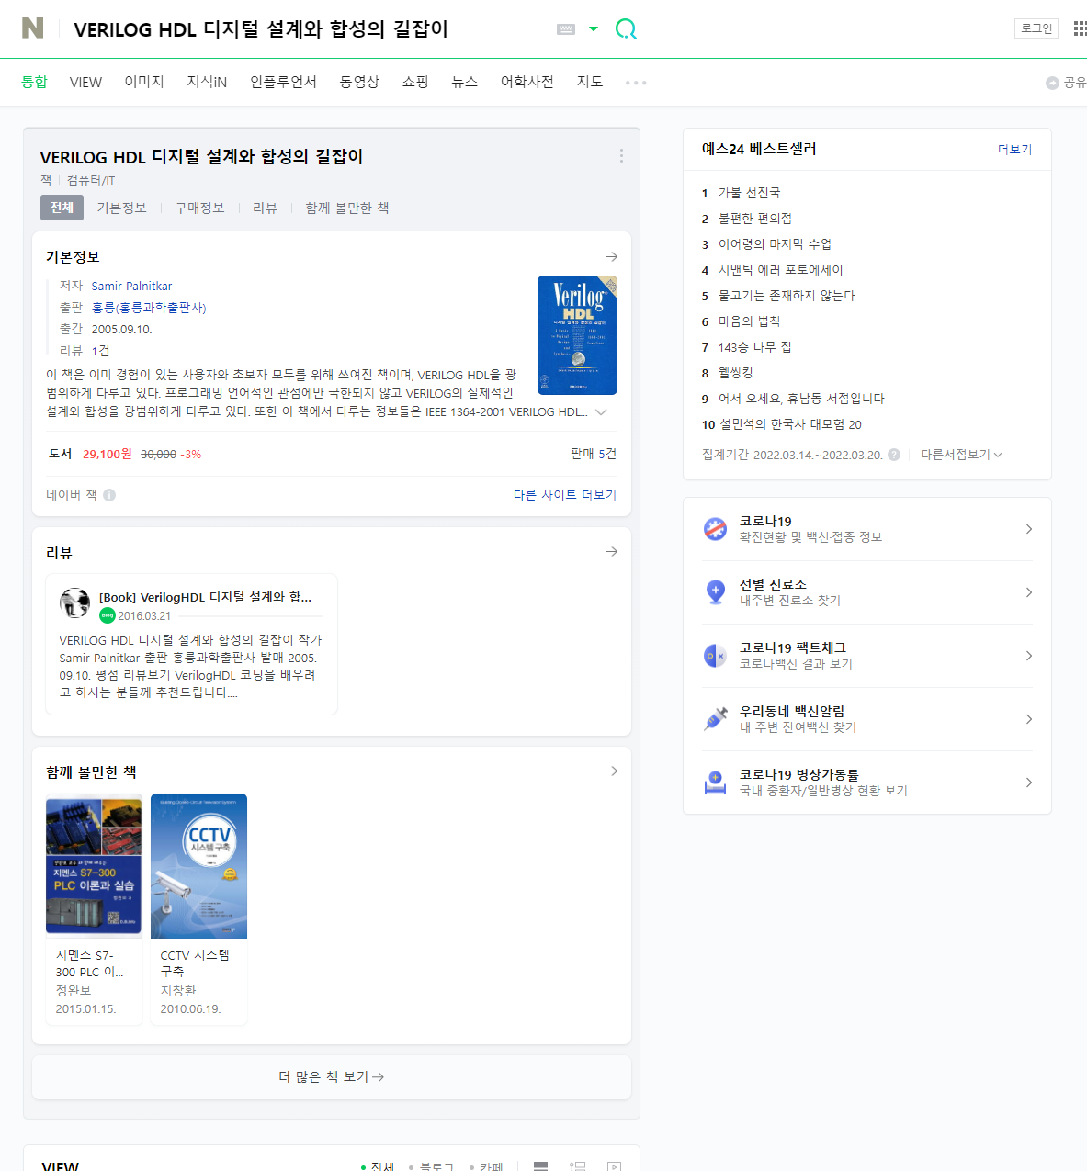The height and width of the screenshot is (1171, 1087).
Task: Open the 지식iN tab
Action: click(207, 82)
